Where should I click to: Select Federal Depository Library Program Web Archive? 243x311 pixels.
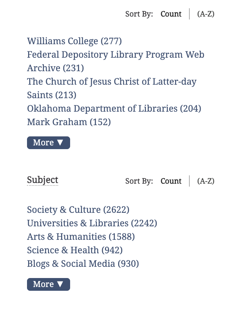[x=115, y=61]
